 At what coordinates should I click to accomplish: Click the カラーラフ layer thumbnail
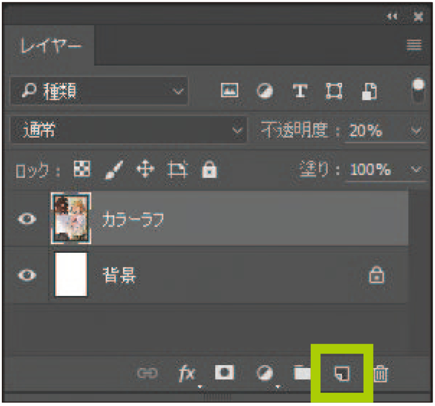click(x=71, y=219)
